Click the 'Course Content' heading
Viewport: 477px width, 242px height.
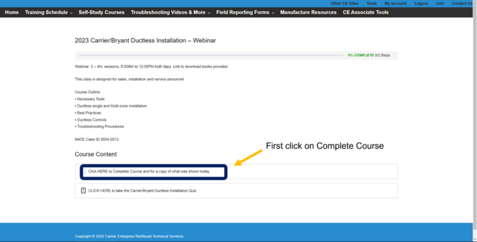[96, 154]
